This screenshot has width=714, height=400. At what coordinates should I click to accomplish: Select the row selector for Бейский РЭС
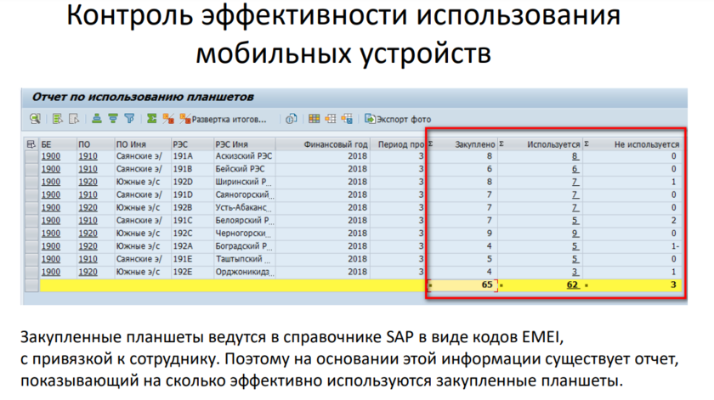(31, 169)
